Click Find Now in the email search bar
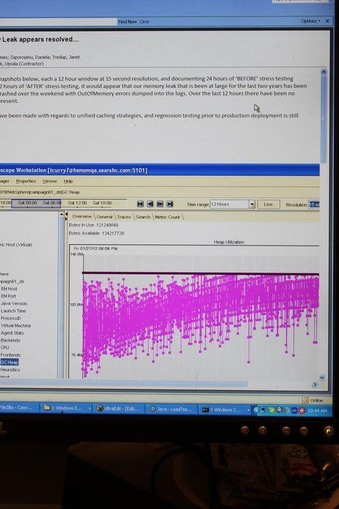The width and height of the screenshot is (339, 509). 127,22
